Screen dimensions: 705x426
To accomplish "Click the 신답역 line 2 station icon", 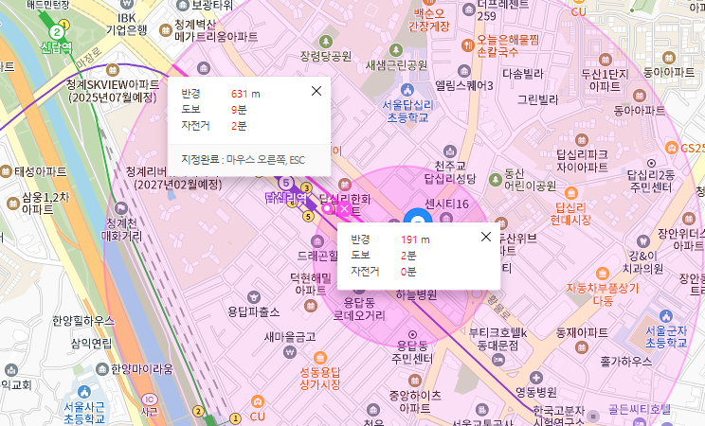I will tap(57, 32).
